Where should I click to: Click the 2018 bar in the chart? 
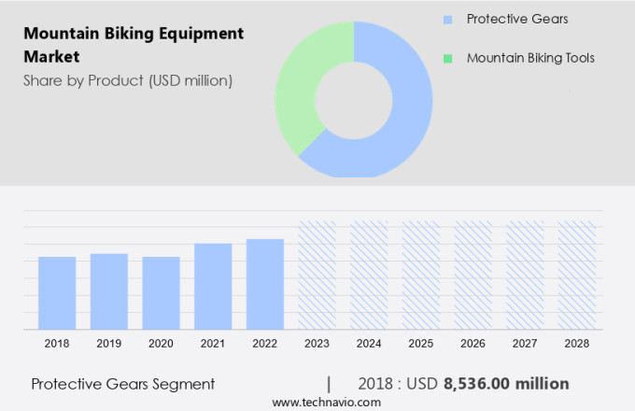pos(57,292)
